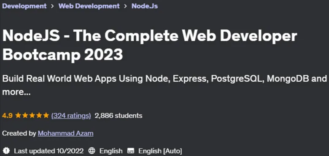Image resolution: width=329 pixels, height=156 pixels.
Task: Open the Development breadcrumb link
Action: coord(24,6)
